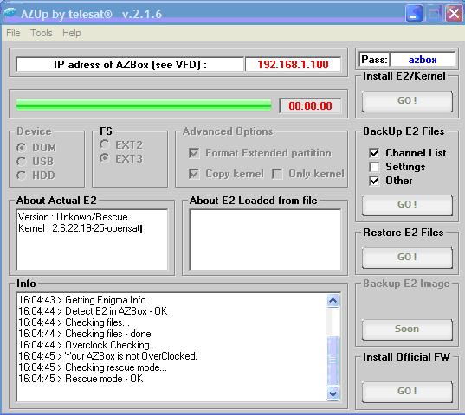Click the Pass field containing azbox

[423, 60]
